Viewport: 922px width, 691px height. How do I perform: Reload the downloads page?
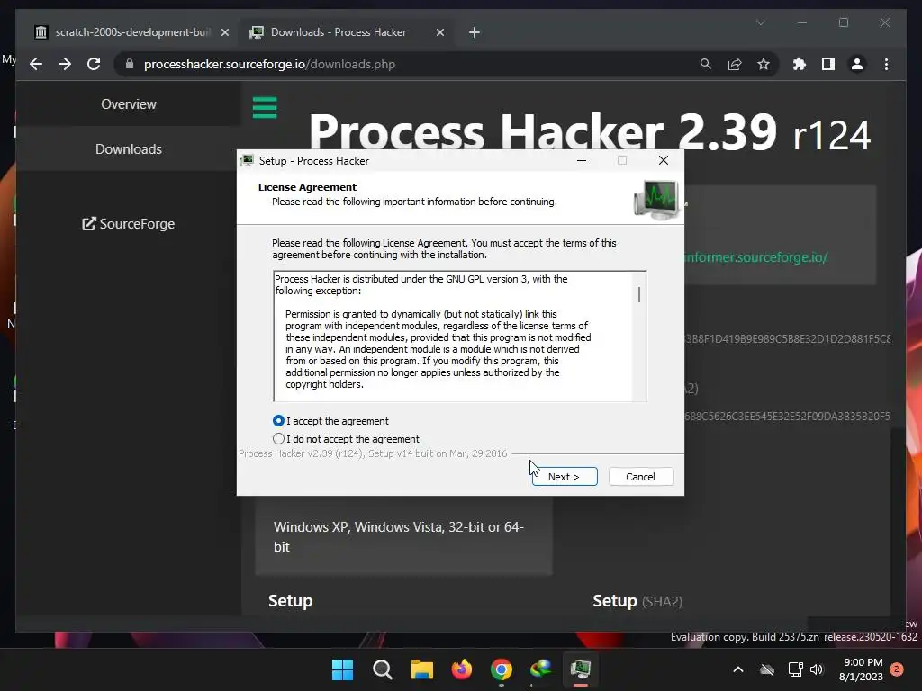(94, 64)
